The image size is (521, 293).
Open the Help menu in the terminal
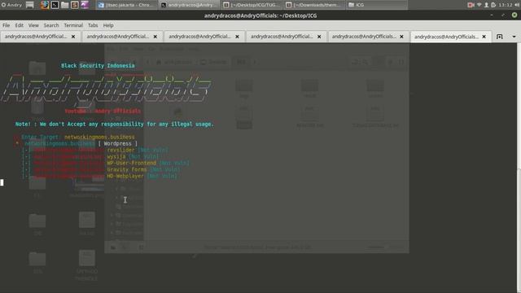[108, 25]
